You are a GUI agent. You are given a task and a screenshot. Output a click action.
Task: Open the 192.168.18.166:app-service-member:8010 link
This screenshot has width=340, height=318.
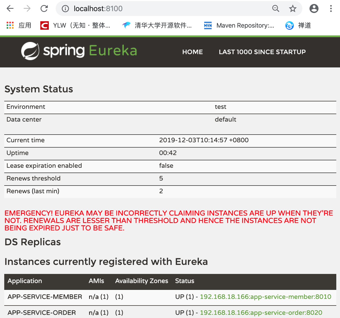(x=265, y=297)
